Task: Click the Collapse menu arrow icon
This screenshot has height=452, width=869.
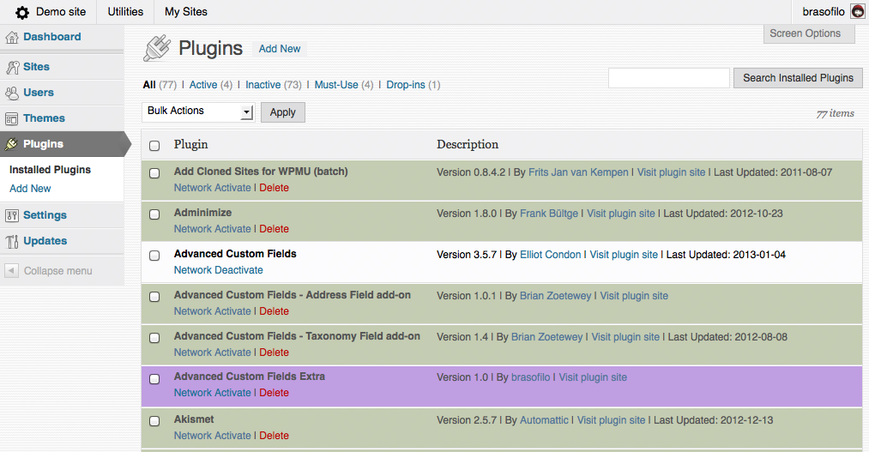Action: pos(11,271)
